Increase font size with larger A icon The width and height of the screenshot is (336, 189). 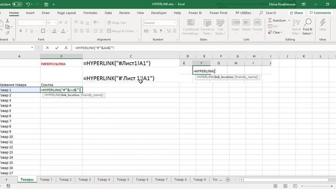click(x=61, y=23)
